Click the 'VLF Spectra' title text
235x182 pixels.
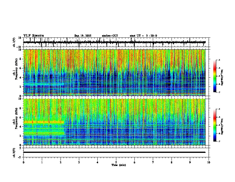(x=34, y=36)
